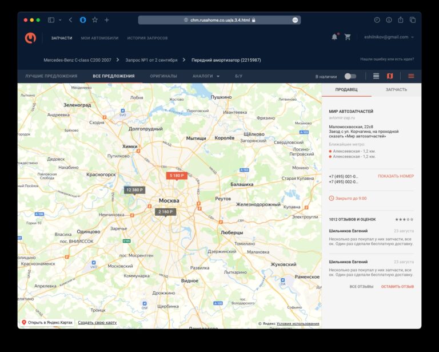Click 'Оставить отзыв'

397,287
